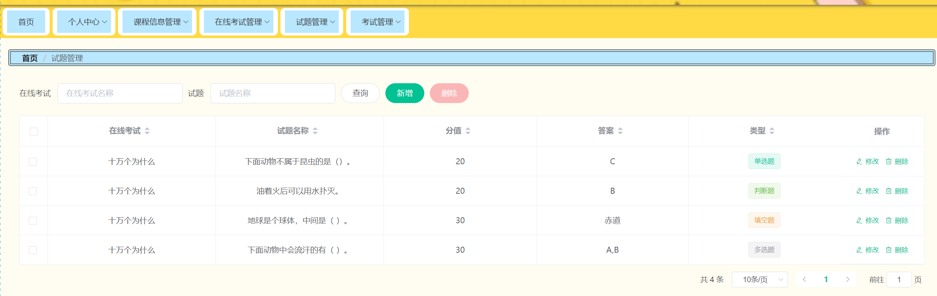Sort by 分值 column sort arrows
The width and height of the screenshot is (937, 296).
click(468, 131)
